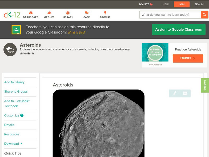209x157 pixels.
Task: Go to Library via the book icon
Action: tap(68, 13)
